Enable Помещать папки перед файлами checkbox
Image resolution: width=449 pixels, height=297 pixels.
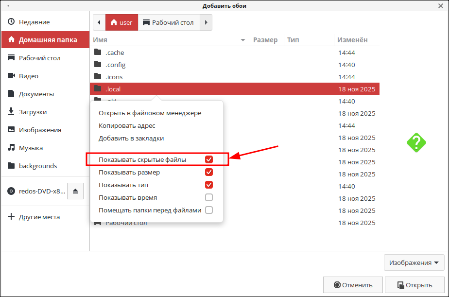click(209, 210)
